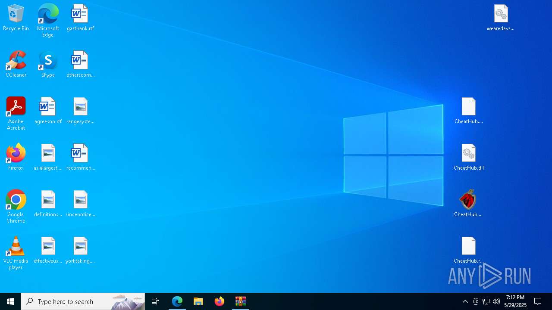This screenshot has height=310, width=552.
Task: Select the sincenotice... image file icon
Action: (x=80, y=204)
